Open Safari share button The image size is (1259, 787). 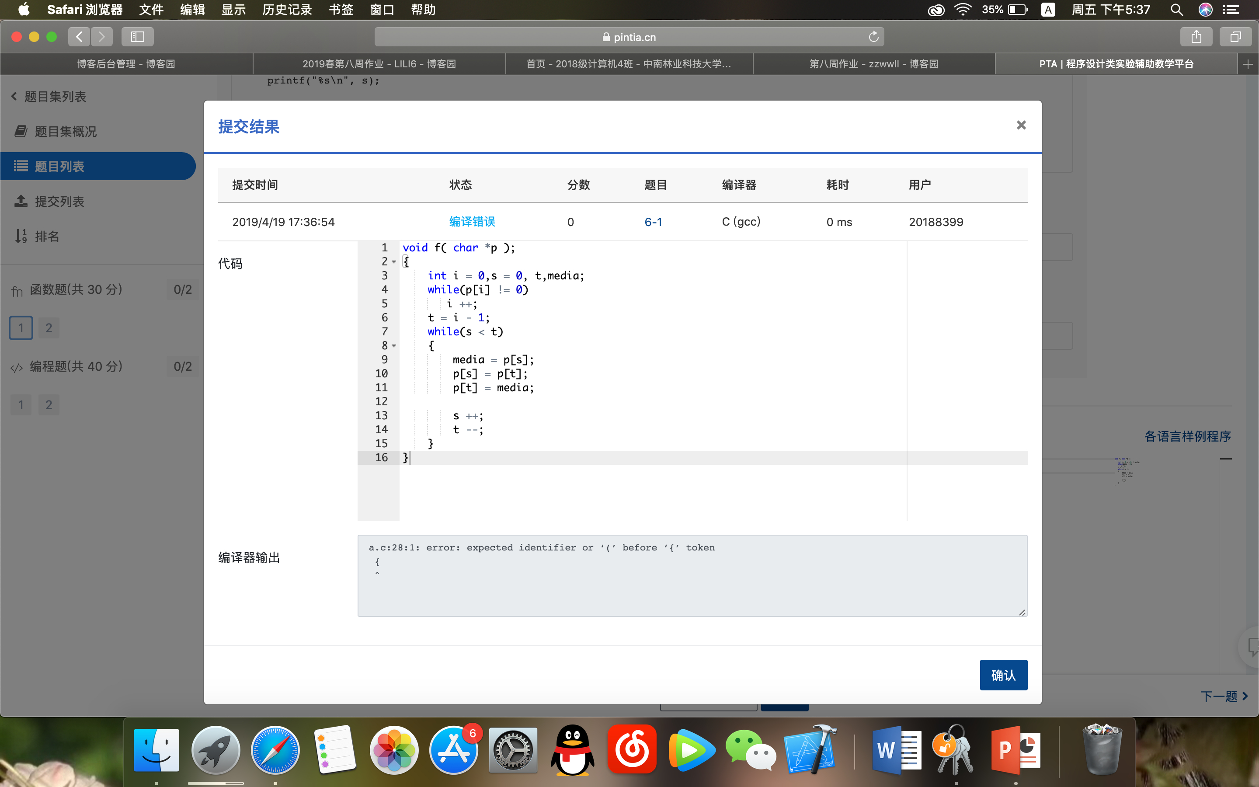tap(1196, 36)
